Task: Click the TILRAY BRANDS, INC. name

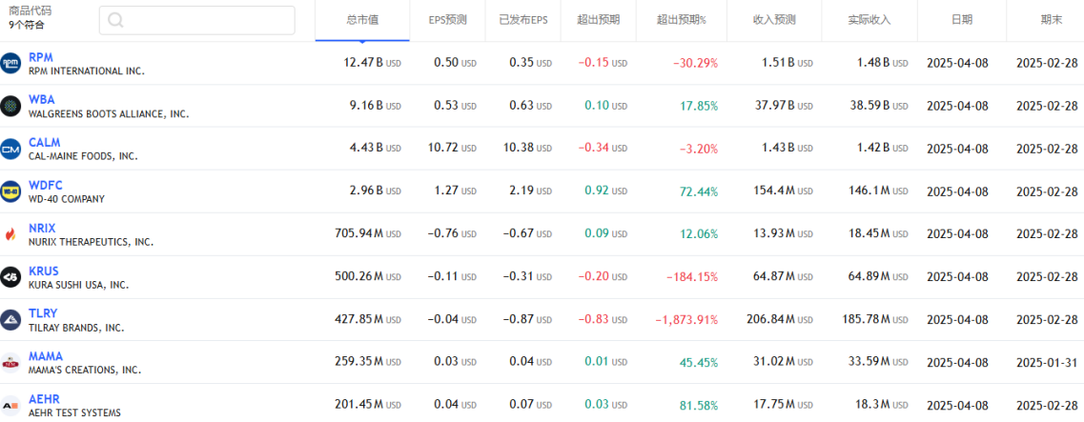Action: [x=76, y=328]
